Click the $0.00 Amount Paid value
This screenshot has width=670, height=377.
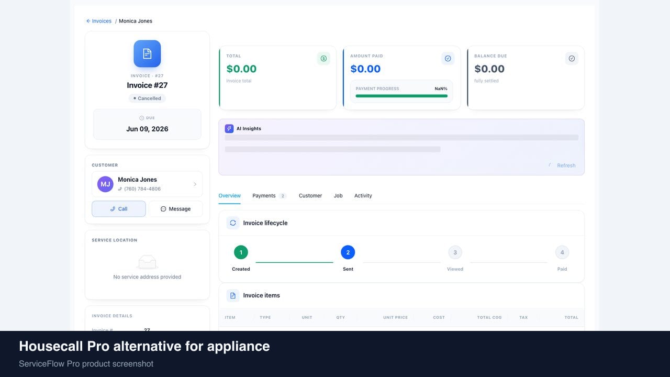[365, 69]
